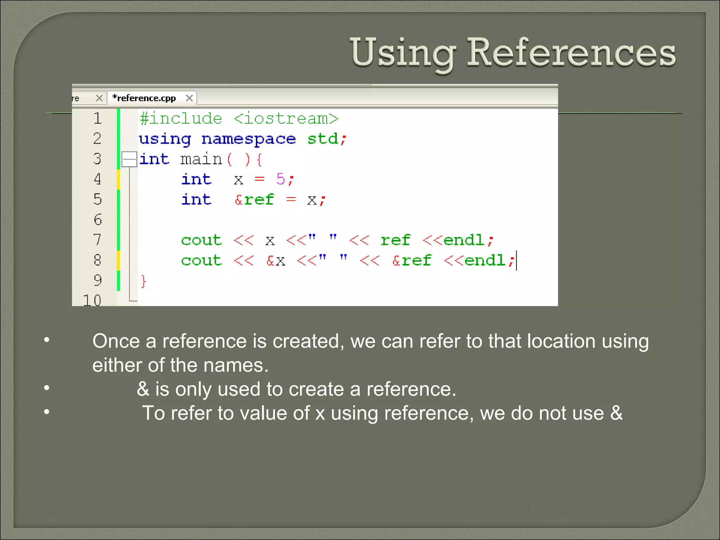Click line number 10 in the gutter
This screenshot has width=720, height=540.
[x=92, y=300]
